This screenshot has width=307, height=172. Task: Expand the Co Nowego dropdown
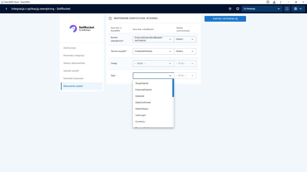point(262,9)
